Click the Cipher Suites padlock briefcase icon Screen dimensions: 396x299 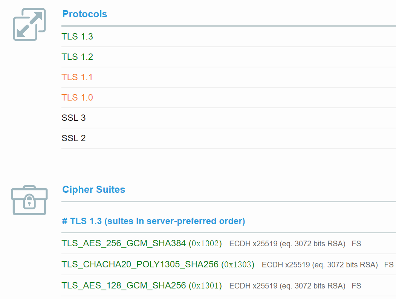(x=29, y=200)
